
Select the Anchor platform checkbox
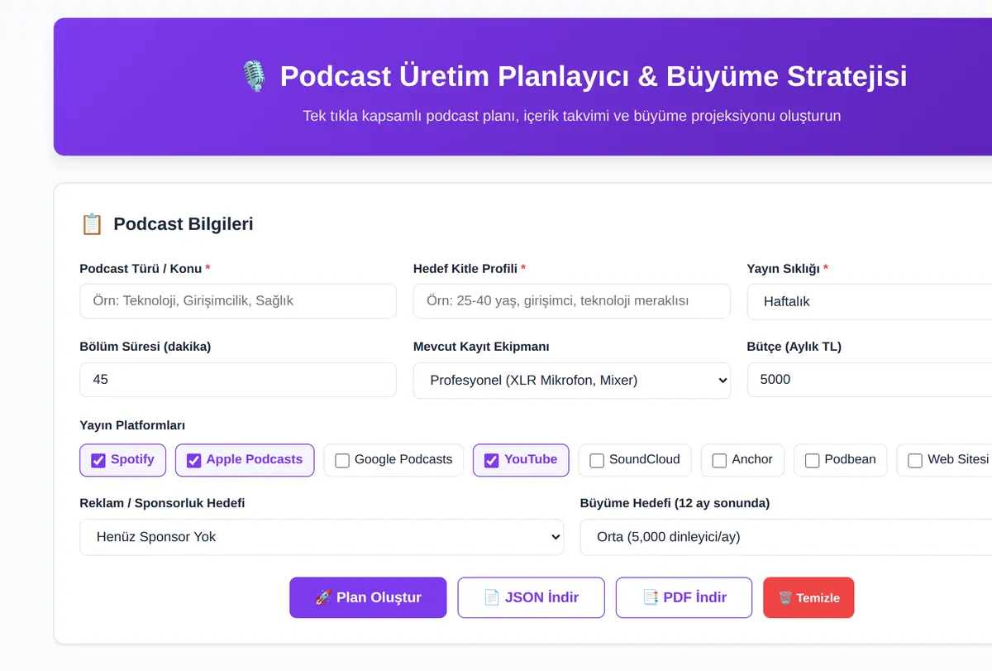click(719, 460)
